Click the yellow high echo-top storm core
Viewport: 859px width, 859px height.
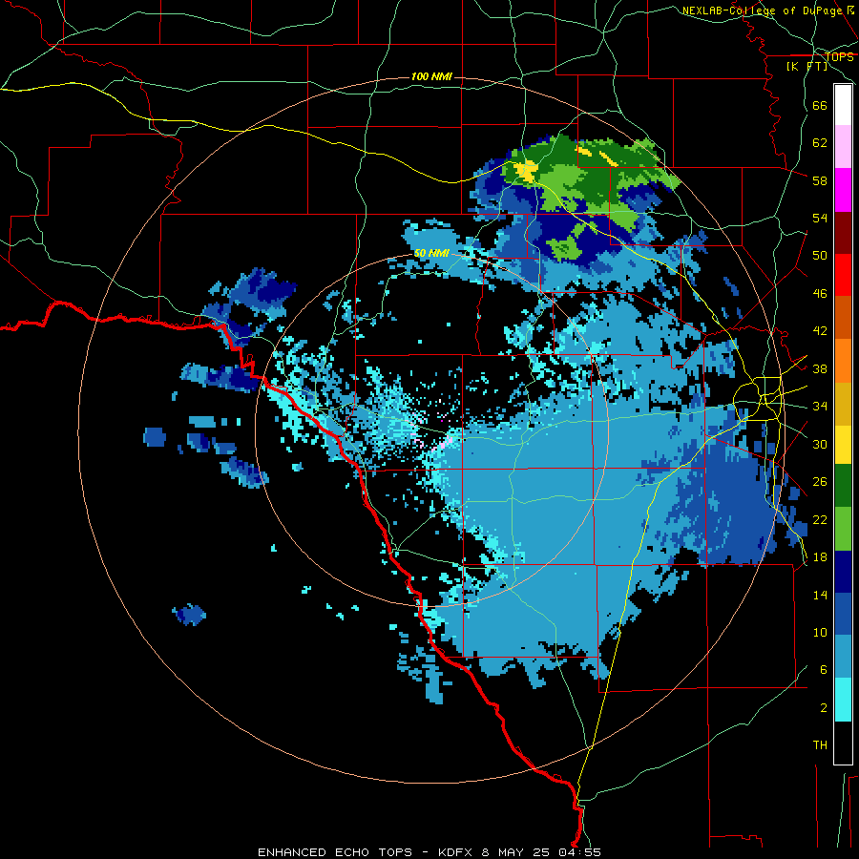[x=527, y=171]
